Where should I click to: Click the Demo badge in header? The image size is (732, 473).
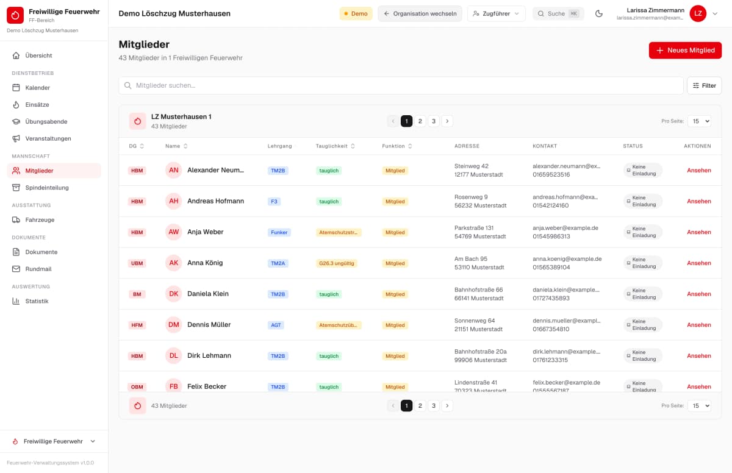356,13
